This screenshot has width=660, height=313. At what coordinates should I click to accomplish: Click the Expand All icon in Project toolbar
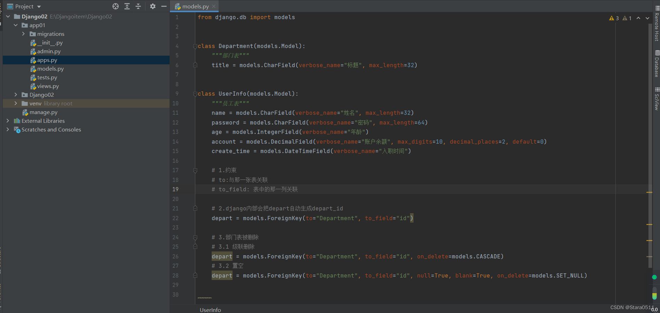pos(127,6)
